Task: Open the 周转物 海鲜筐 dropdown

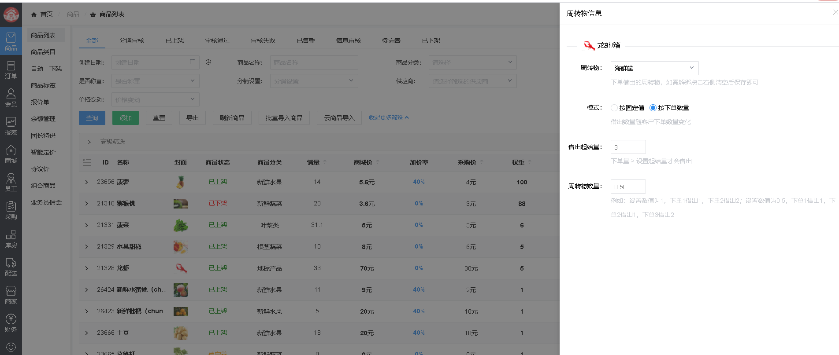Action: pos(654,68)
